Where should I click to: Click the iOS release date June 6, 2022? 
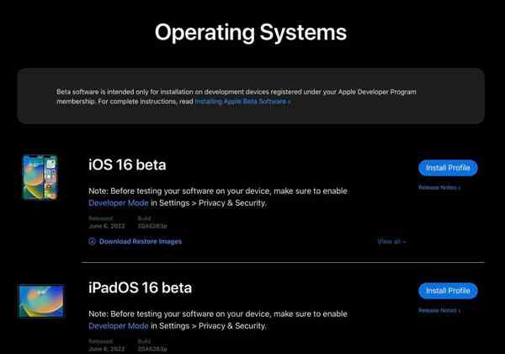pos(106,225)
